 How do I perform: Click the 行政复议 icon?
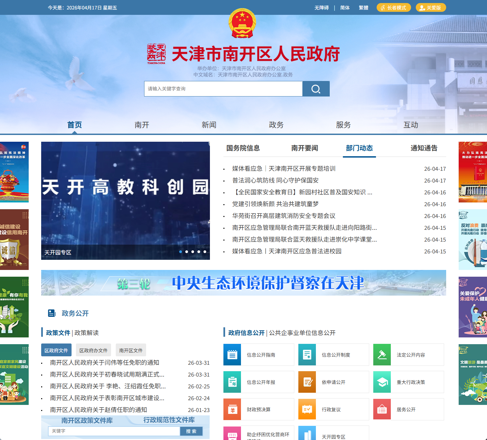(307, 409)
